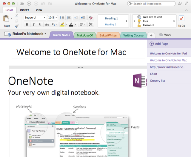Switch to the INSERT ribbon tab
Screen dimensions: 191x157
[24, 10]
